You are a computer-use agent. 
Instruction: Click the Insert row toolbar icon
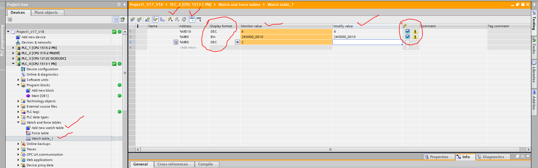(133, 19)
